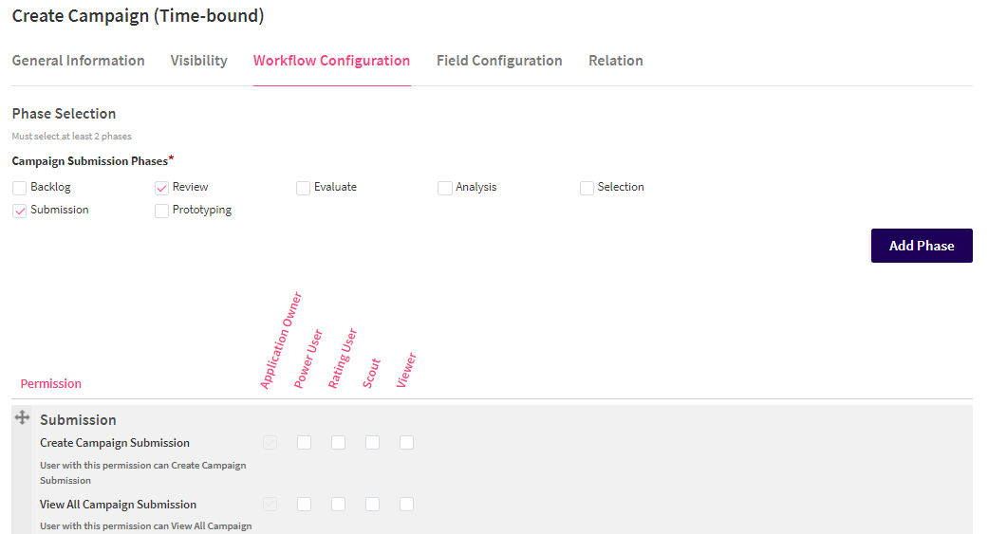Grant Rating User Create Campaign Submission permission
The width and height of the screenshot is (988, 534).
point(339,443)
